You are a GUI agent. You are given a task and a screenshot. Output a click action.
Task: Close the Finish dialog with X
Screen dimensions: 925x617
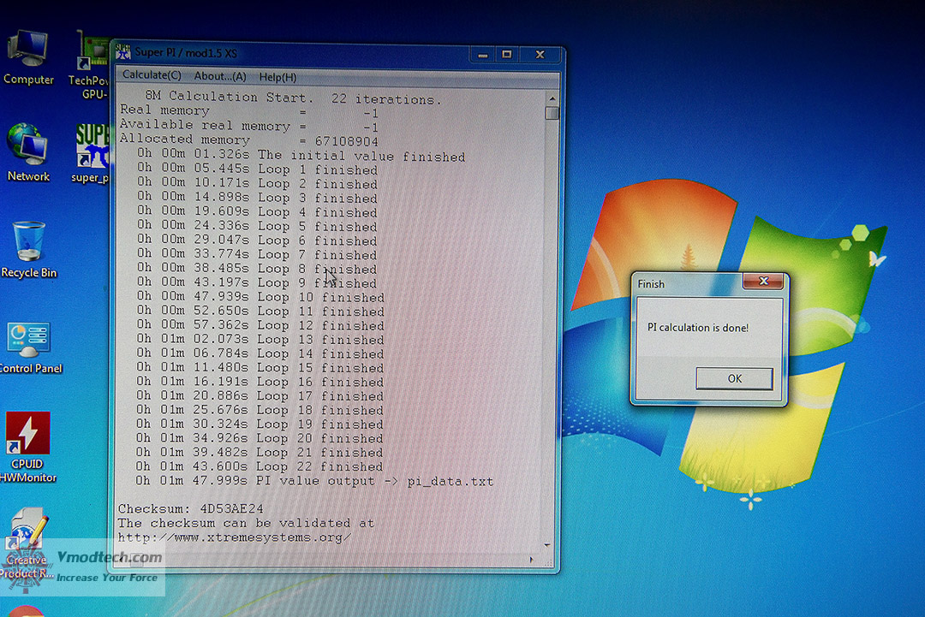point(763,281)
